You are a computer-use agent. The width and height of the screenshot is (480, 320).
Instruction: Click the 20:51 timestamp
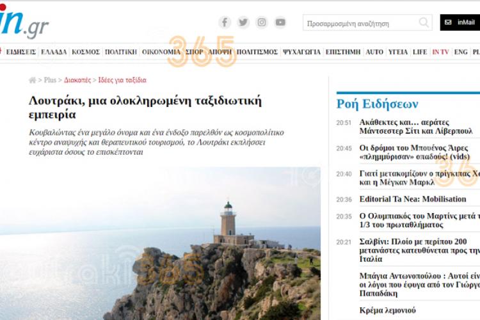(344, 123)
